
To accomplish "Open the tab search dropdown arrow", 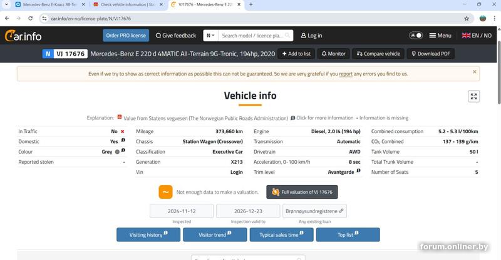I will pyautogui.click(x=6, y=4).
